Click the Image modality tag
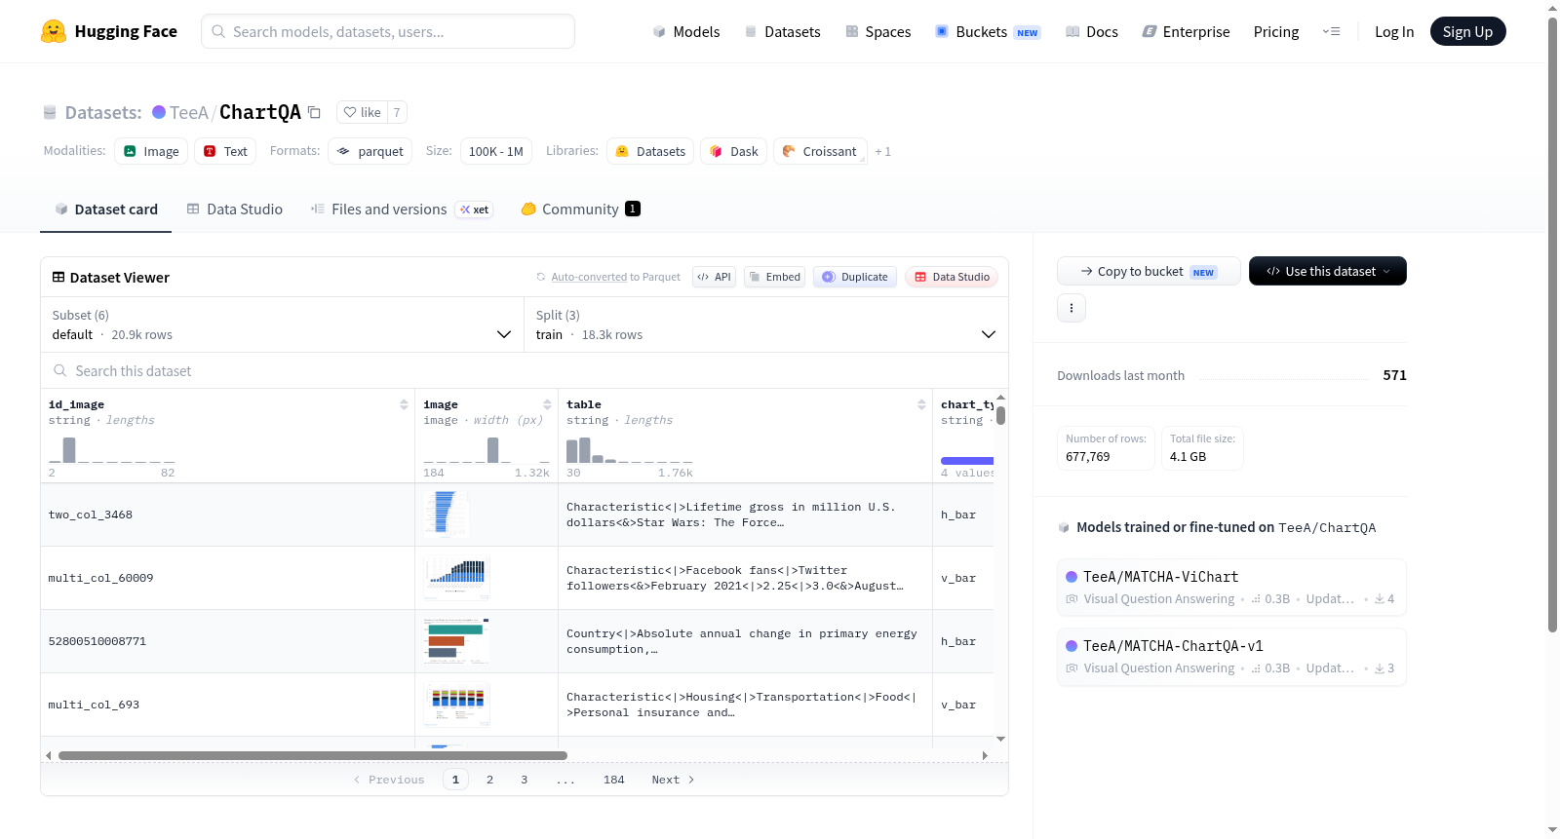The width and height of the screenshot is (1560, 839). click(151, 151)
